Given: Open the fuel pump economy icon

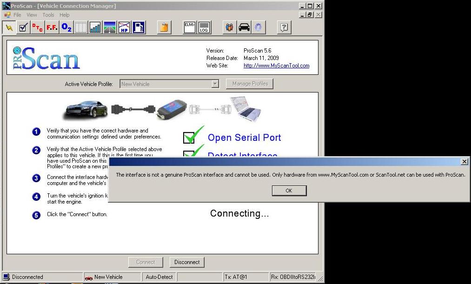Looking at the screenshot, I should click(139, 27).
